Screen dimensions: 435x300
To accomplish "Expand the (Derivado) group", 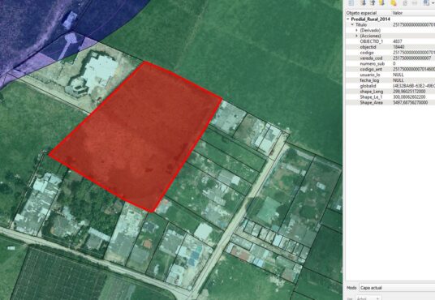I will point(357,30).
